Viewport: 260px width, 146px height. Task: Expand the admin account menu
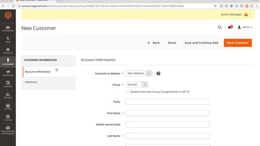245,27
